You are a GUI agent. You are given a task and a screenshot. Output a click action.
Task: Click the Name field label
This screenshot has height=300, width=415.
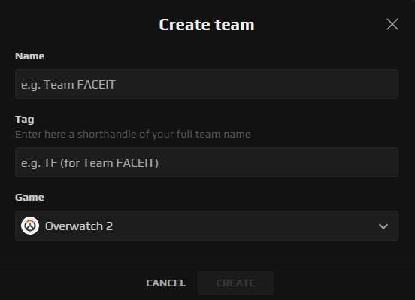29,56
